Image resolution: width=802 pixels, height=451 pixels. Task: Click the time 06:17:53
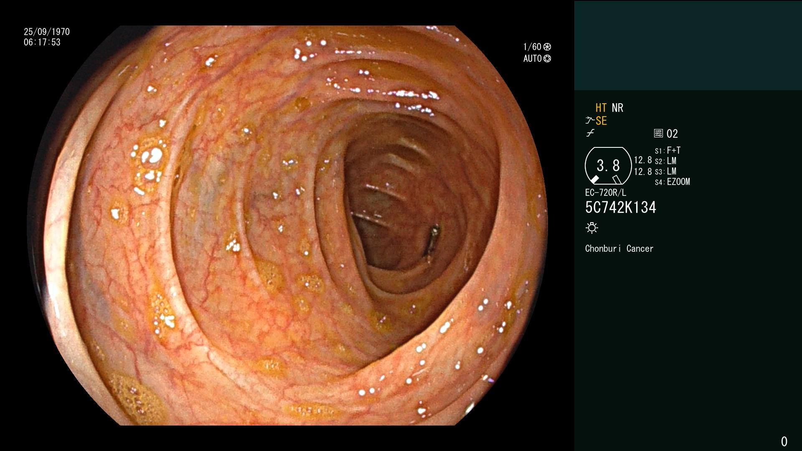click(42, 42)
